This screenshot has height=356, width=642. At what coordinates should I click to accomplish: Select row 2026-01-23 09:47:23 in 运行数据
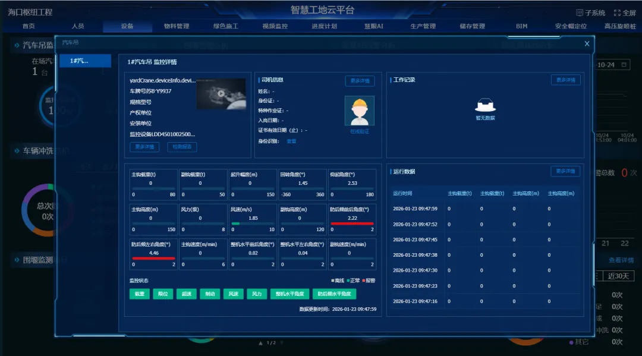[x=485, y=286]
